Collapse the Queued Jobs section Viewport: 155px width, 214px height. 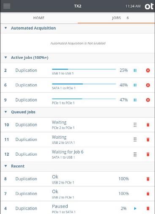click(x=5, y=112)
